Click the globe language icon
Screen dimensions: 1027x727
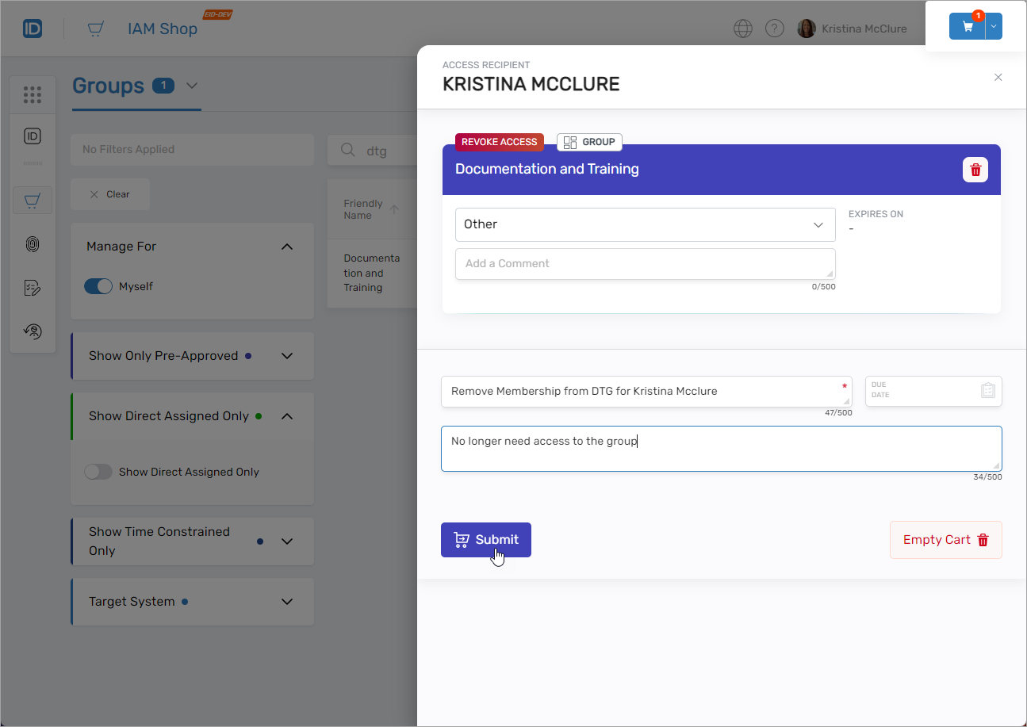(742, 29)
